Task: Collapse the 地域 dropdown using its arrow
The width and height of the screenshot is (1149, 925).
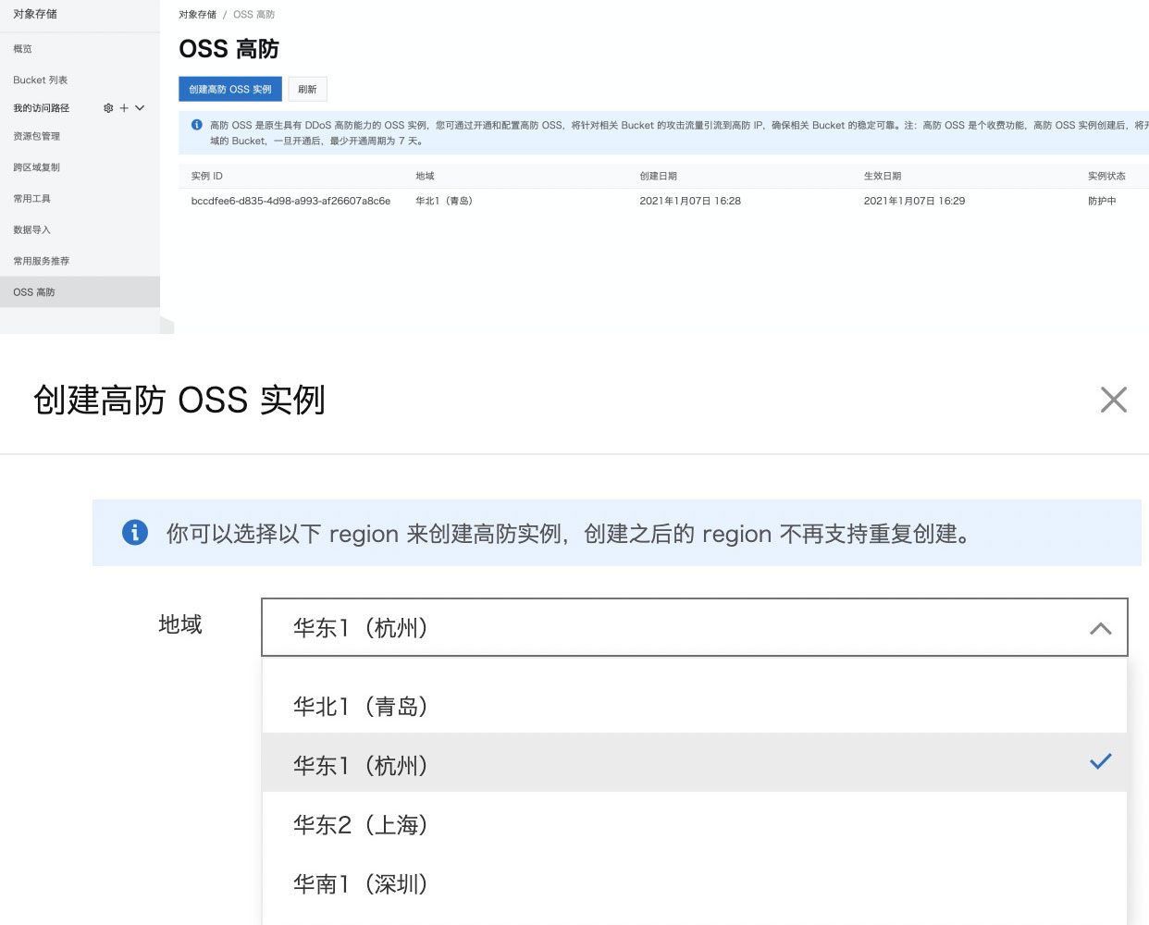Action: tap(1101, 629)
